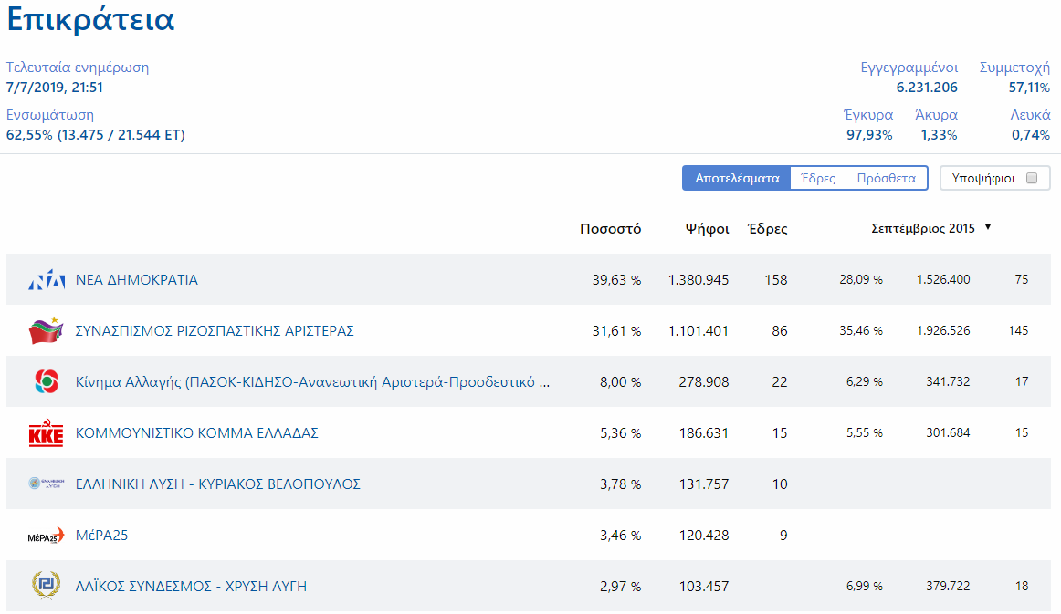Open the ΝΕΑ ΔΗΜΟΚΡΑΤΙΑ party link
The height and width of the screenshot is (614, 1061).
[x=137, y=280]
